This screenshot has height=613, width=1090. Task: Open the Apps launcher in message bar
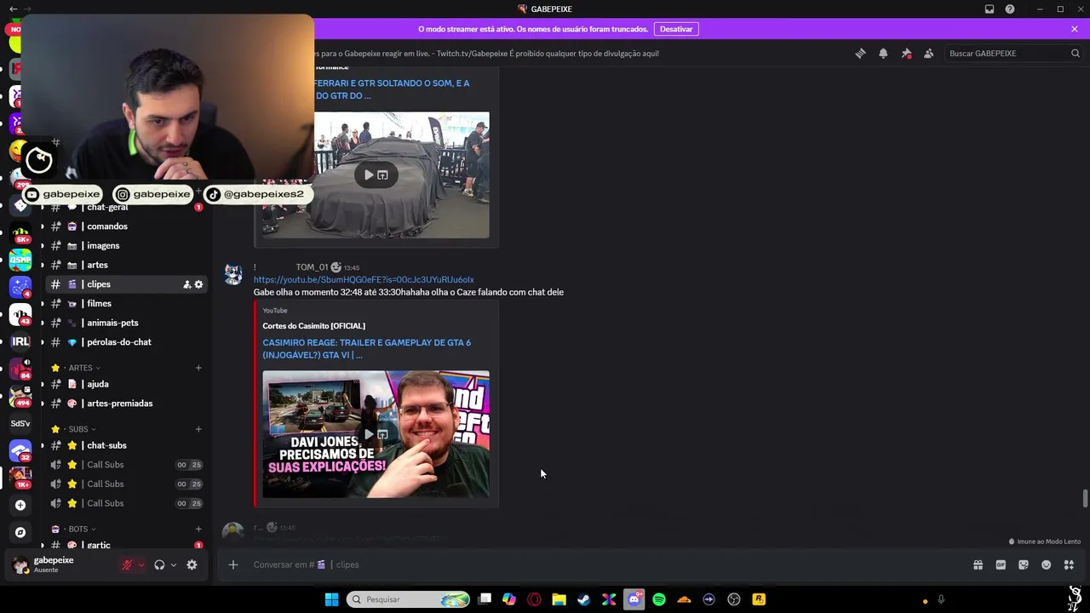[x=1069, y=564]
